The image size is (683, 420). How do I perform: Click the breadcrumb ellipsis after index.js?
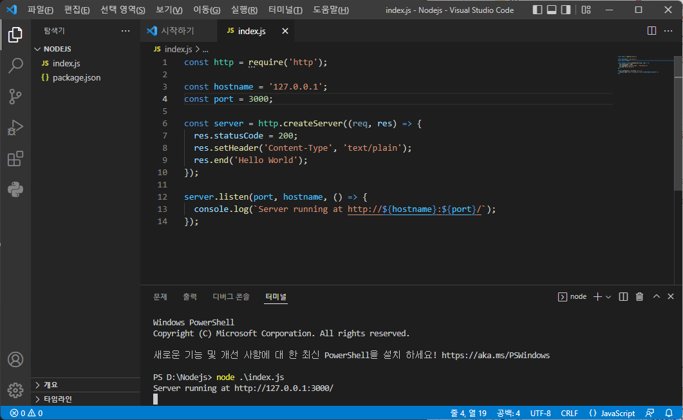205,50
